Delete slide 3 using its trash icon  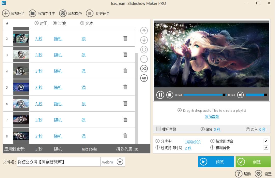[125, 54]
